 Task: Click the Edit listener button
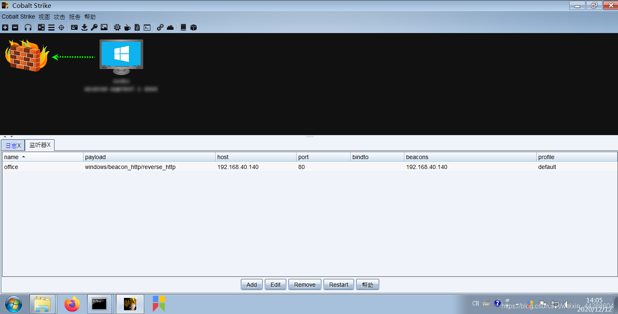tap(276, 285)
